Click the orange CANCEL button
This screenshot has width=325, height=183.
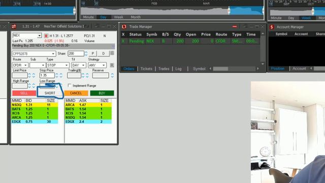[76, 93]
